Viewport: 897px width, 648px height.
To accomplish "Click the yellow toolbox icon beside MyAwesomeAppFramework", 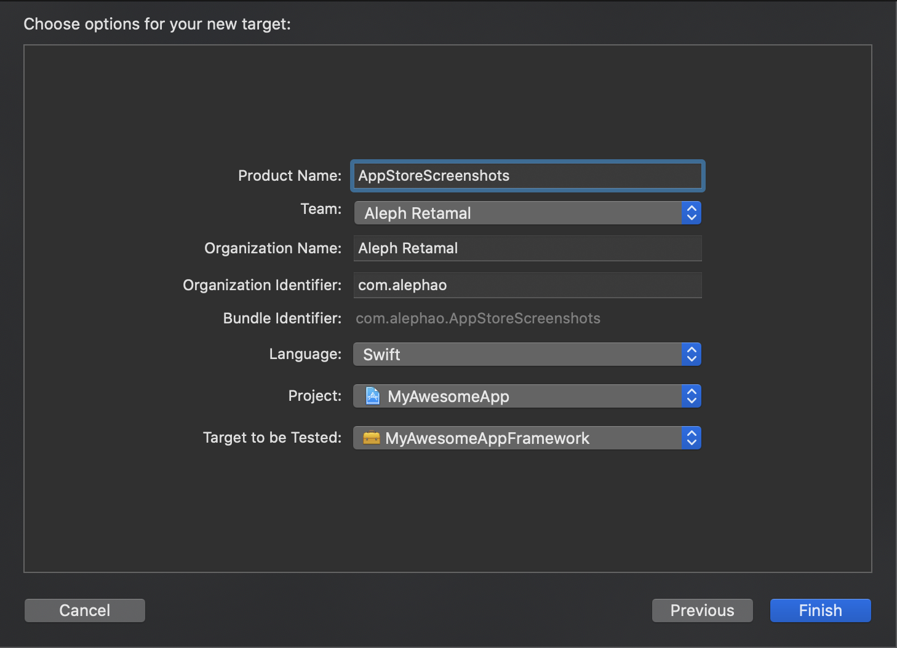I will point(372,438).
